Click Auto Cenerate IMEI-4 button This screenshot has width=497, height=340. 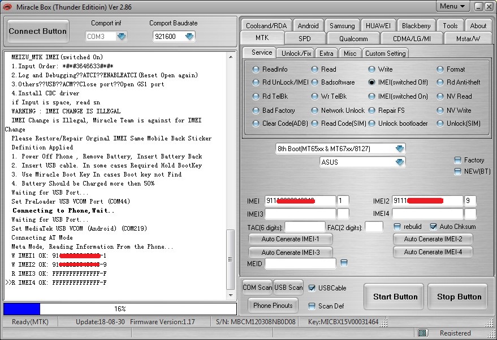[433, 252]
